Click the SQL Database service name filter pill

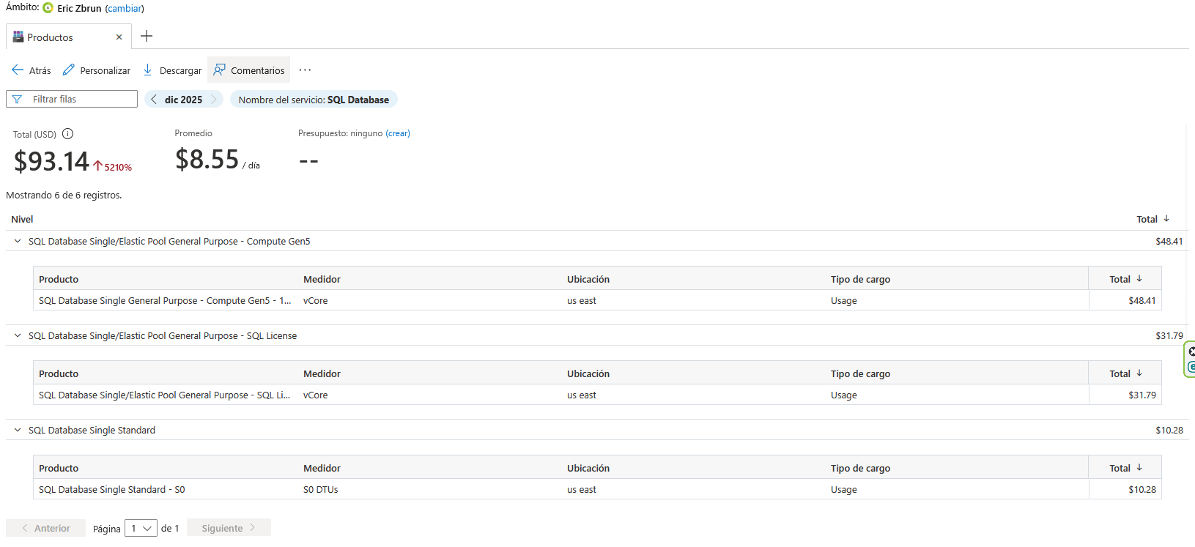pos(314,100)
